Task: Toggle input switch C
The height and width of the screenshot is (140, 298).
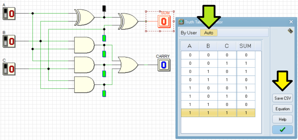Action: coord(9,69)
